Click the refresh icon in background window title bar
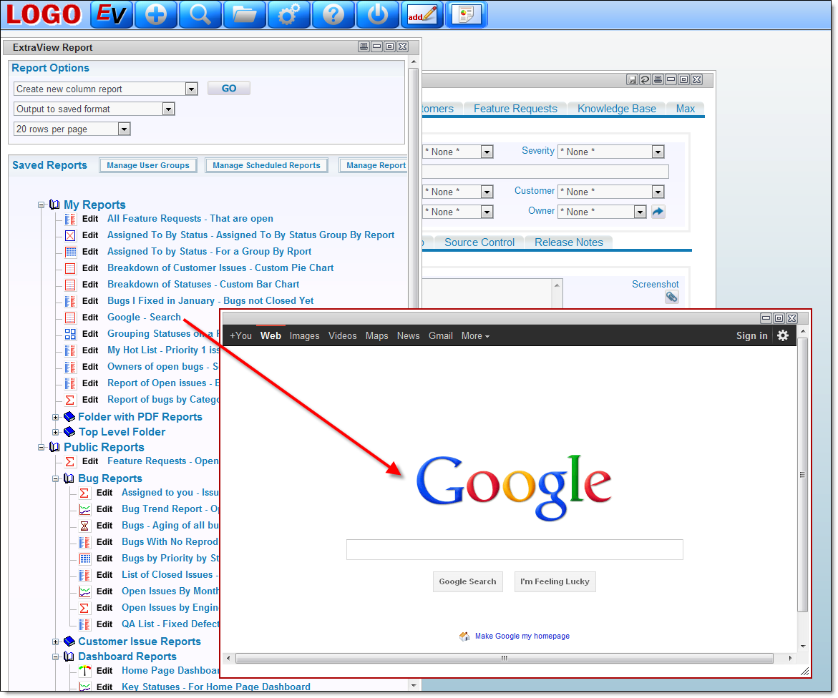The image size is (838, 698). [645, 79]
